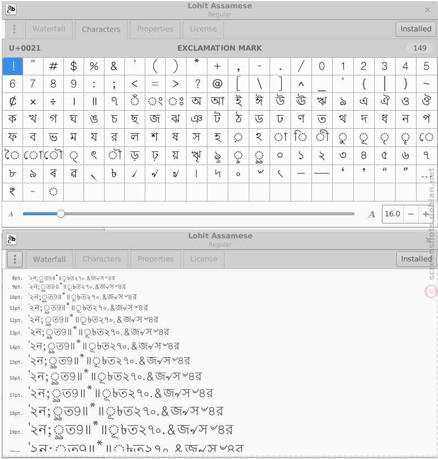Viewport: 438px width, 459px height.
Task: Select the Assamese letter ৰ cell
Action: coord(53,174)
